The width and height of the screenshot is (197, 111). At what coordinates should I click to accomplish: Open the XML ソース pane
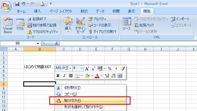[127, 24]
